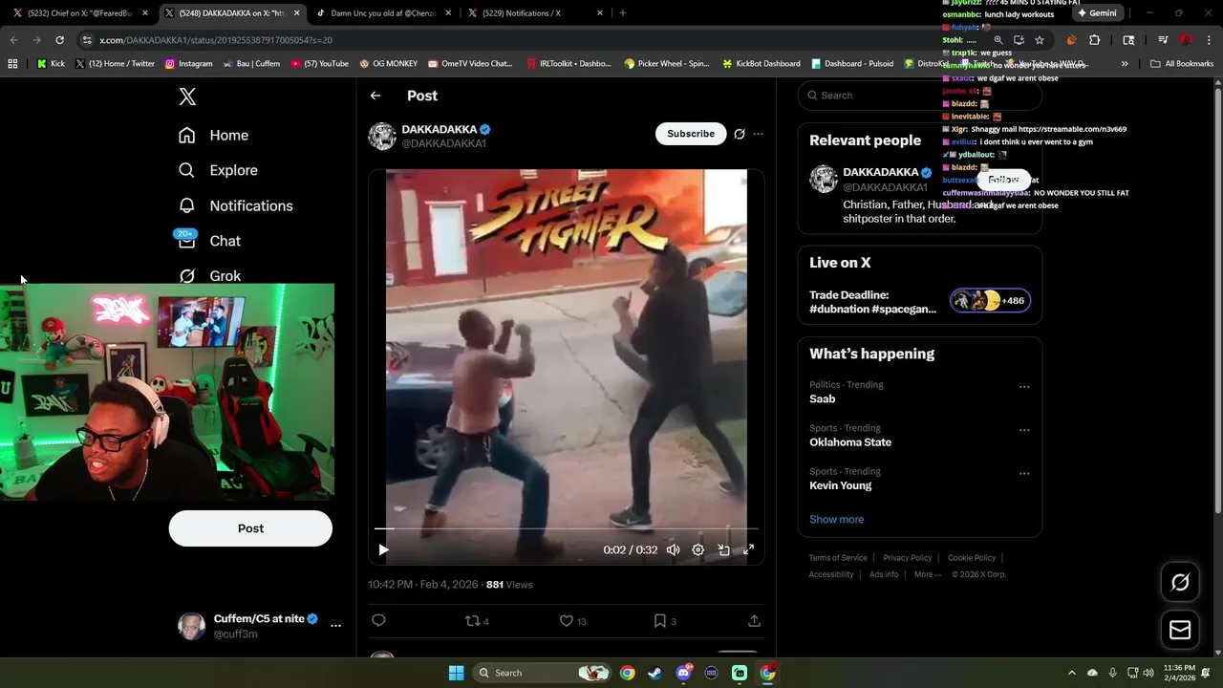
Task: Click Show more under What's happening
Action: [836, 520]
